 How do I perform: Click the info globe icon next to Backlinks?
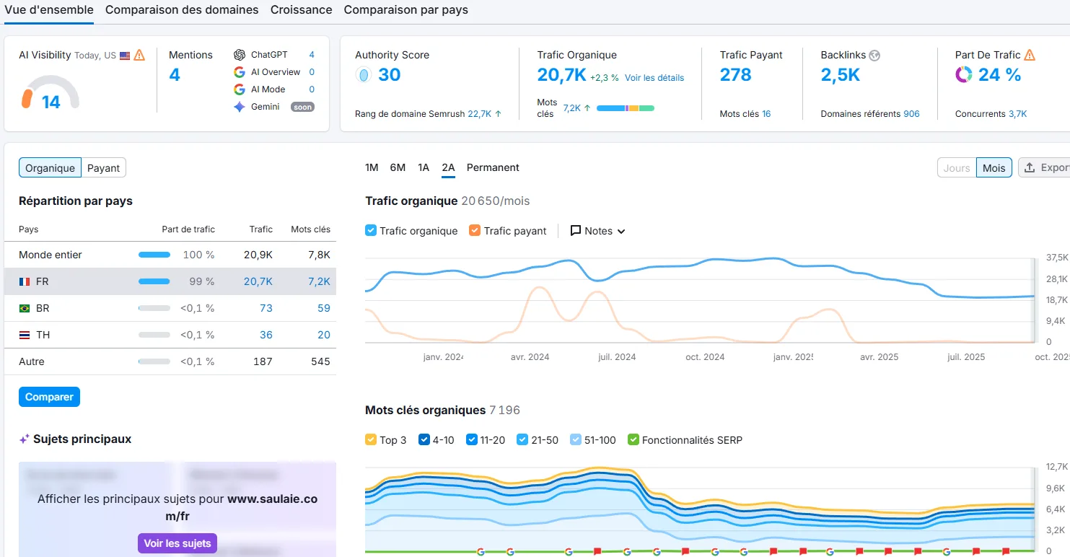coord(874,54)
